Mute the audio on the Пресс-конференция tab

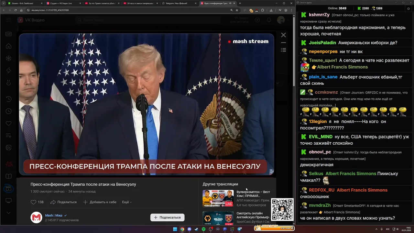click(230, 3)
